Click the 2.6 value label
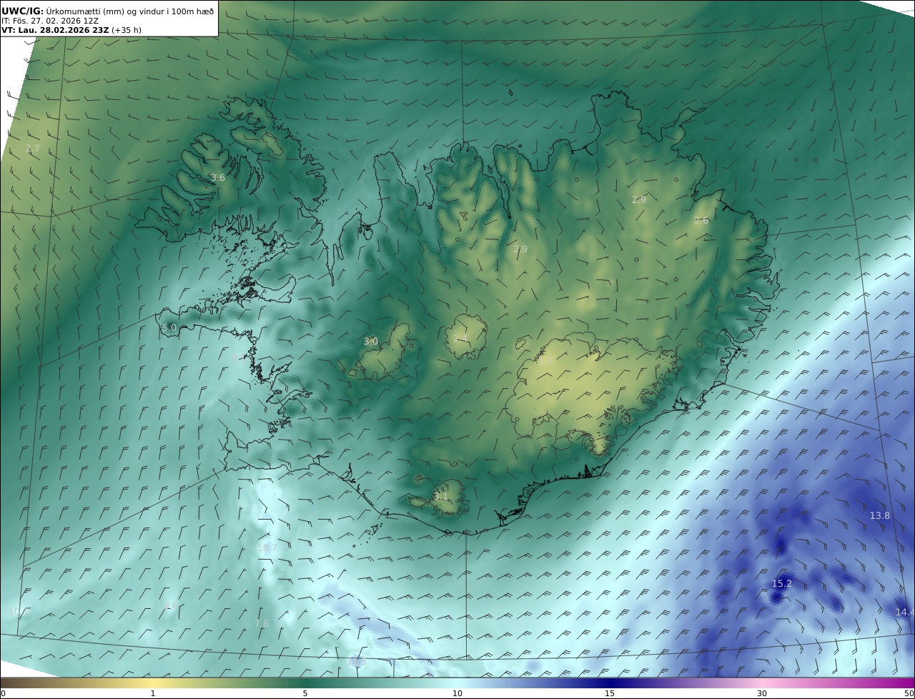The width and height of the screenshot is (915, 699). [701, 221]
